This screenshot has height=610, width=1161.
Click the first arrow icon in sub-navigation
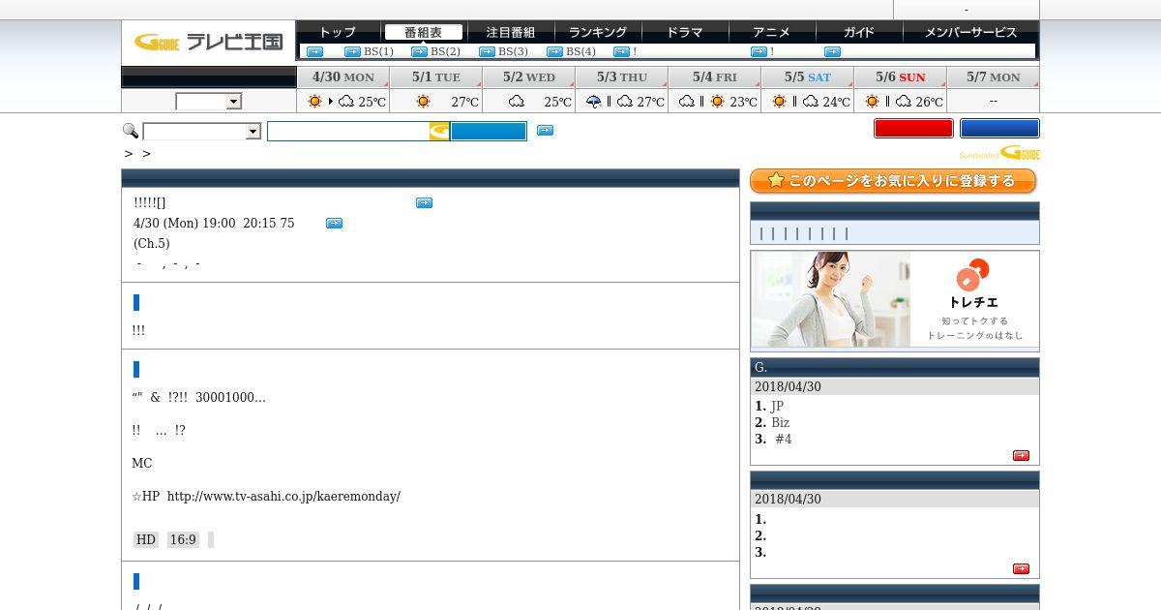pyautogui.click(x=314, y=51)
